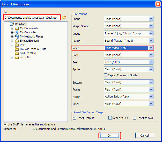The width and height of the screenshot is (162, 142).
Task: Click the My Documents folder icon
Action: pyautogui.click(x=17, y=28)
